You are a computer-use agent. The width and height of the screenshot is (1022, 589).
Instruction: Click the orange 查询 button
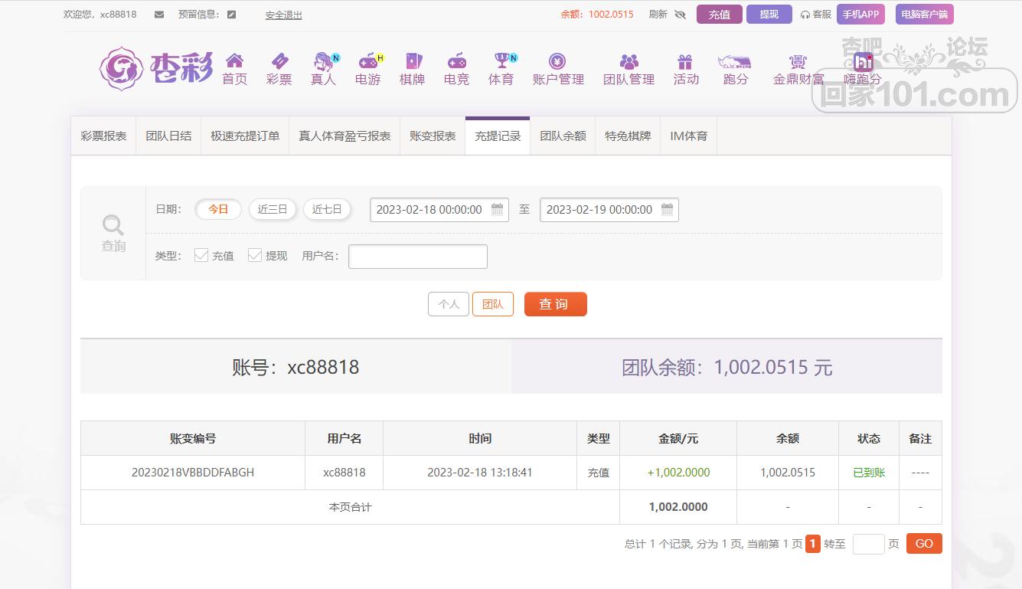point(555,304)
